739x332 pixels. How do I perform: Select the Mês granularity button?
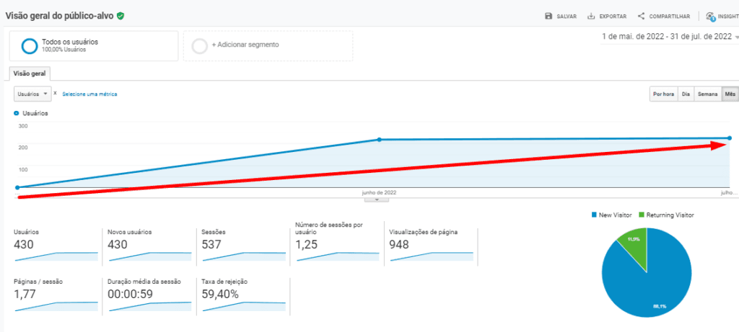[x=730, y=94]
